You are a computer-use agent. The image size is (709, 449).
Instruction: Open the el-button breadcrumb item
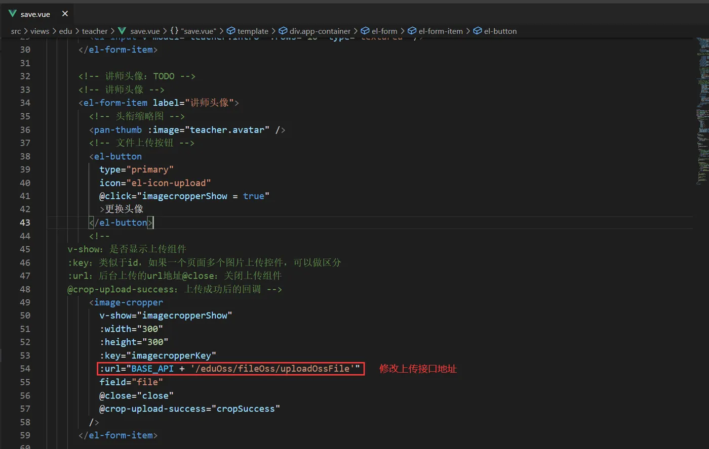[500, 31]
